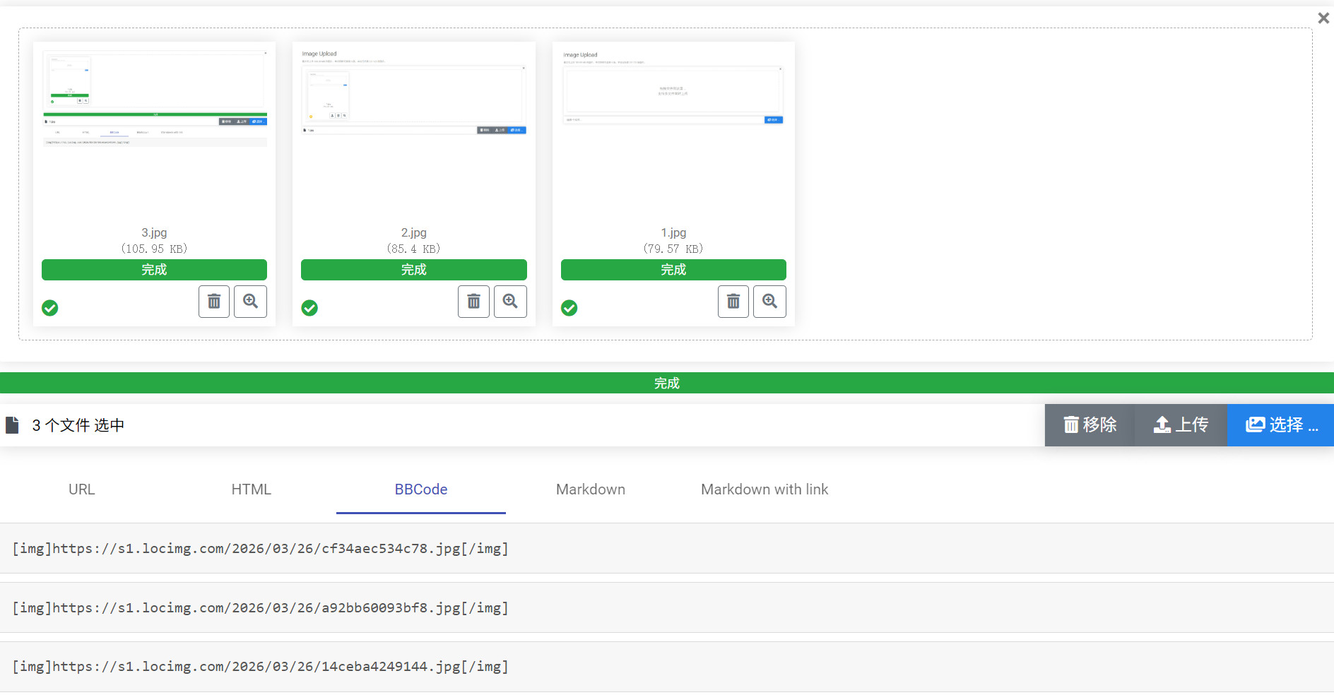Click the blue 选择 browse button

pos(1280,424)
